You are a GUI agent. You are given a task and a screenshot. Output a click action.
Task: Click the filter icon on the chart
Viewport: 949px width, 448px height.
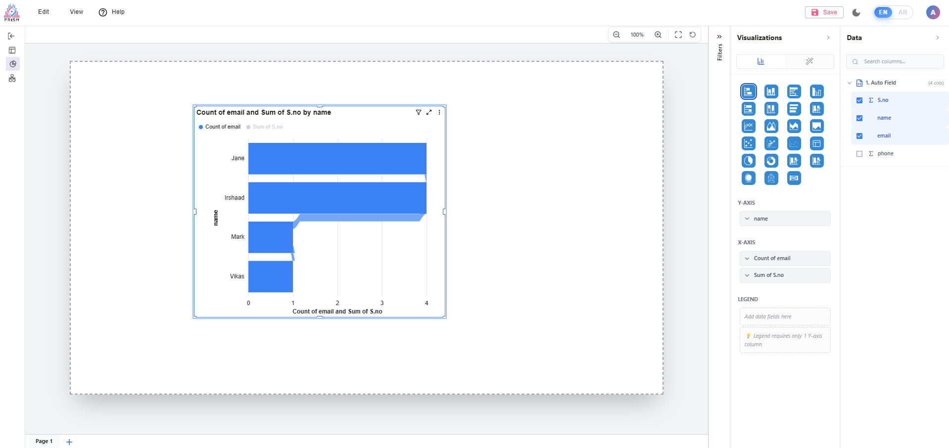(x=418, y=112)
